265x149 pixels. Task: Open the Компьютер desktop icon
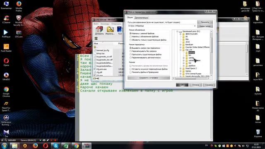tap(6, 5)
